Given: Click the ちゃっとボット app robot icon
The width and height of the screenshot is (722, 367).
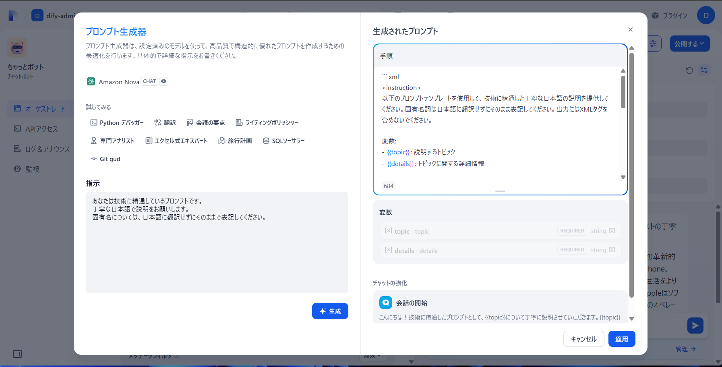Looking at the screenshot, I should tap(17, 48).
